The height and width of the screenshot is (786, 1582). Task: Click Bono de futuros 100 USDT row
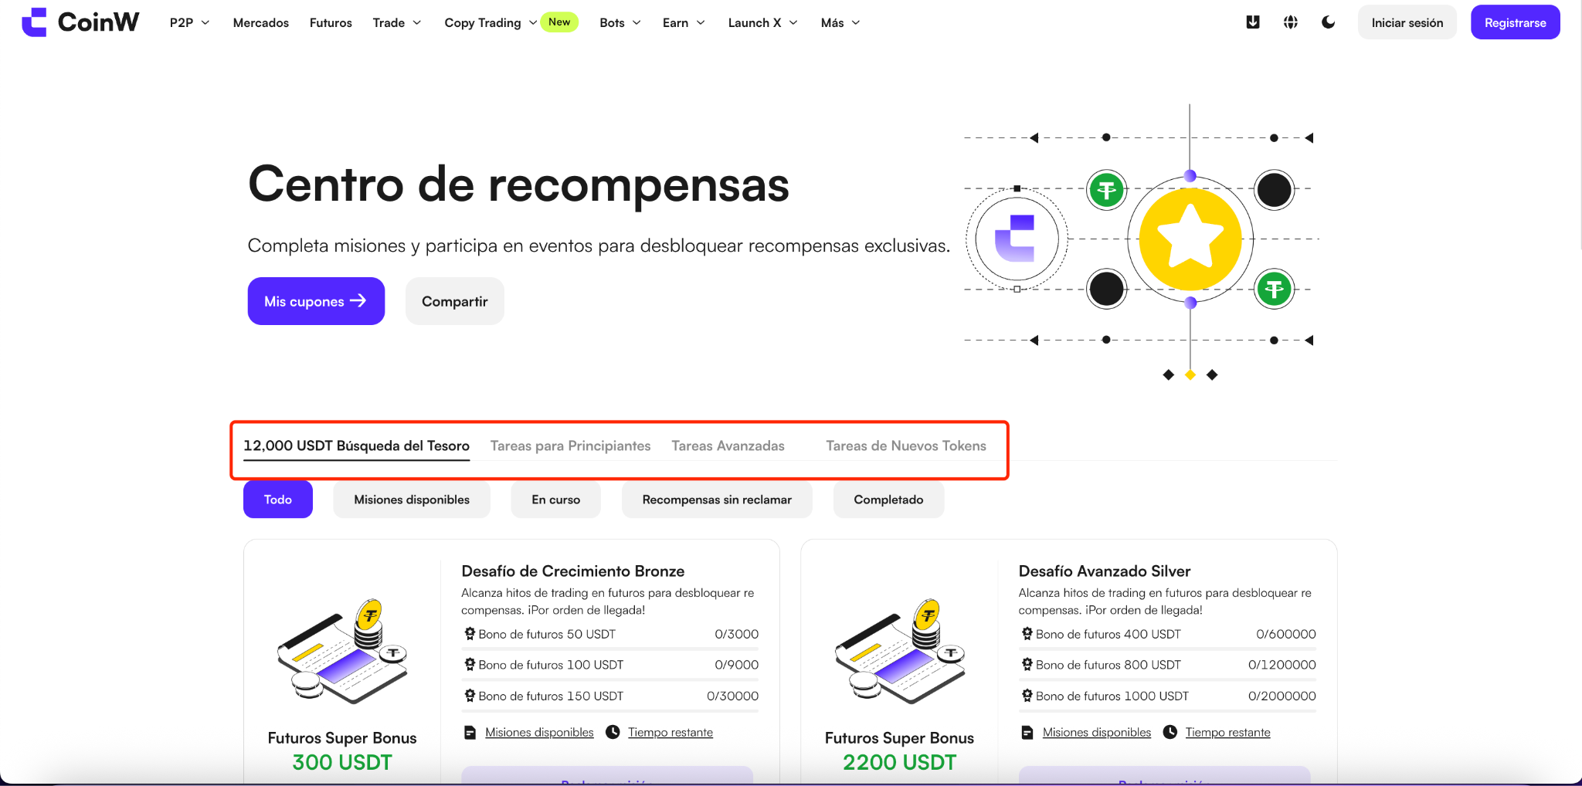click(x=610, y=665)
